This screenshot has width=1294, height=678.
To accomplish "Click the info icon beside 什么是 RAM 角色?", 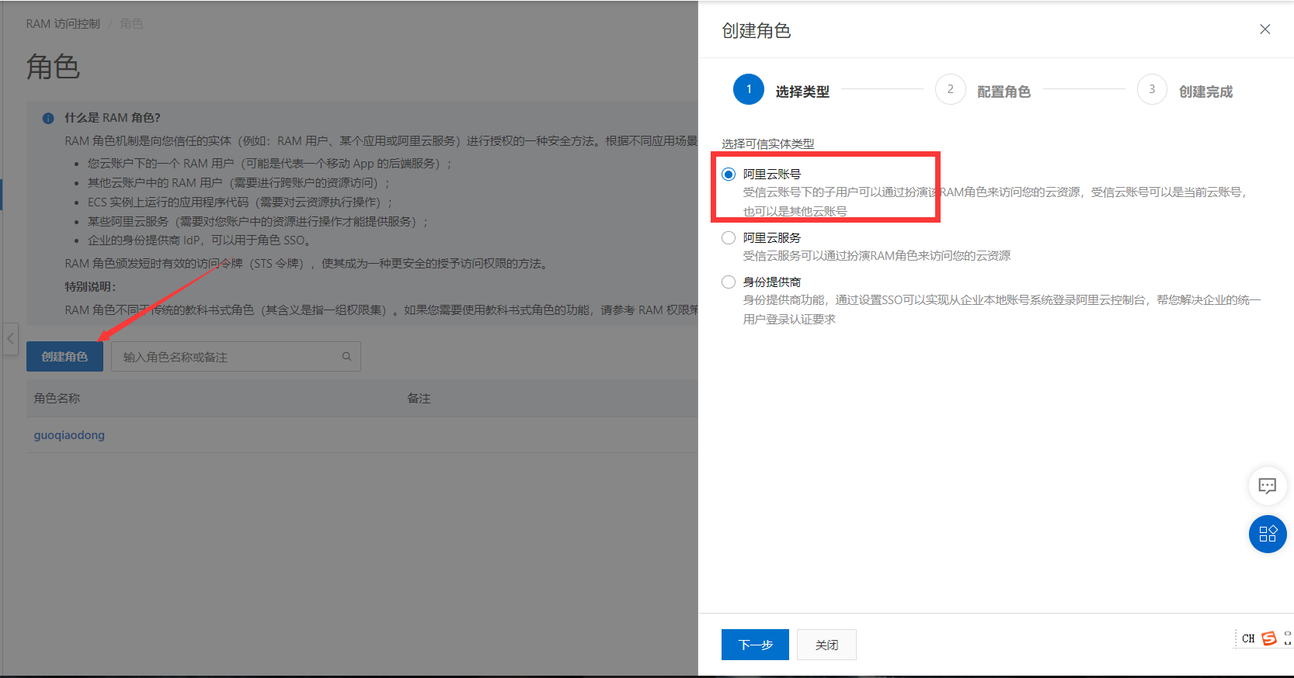I will pos(48,119).
